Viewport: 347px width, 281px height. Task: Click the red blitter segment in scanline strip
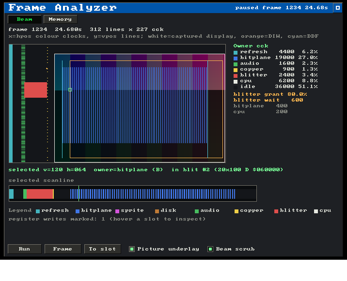click(40, 194)
